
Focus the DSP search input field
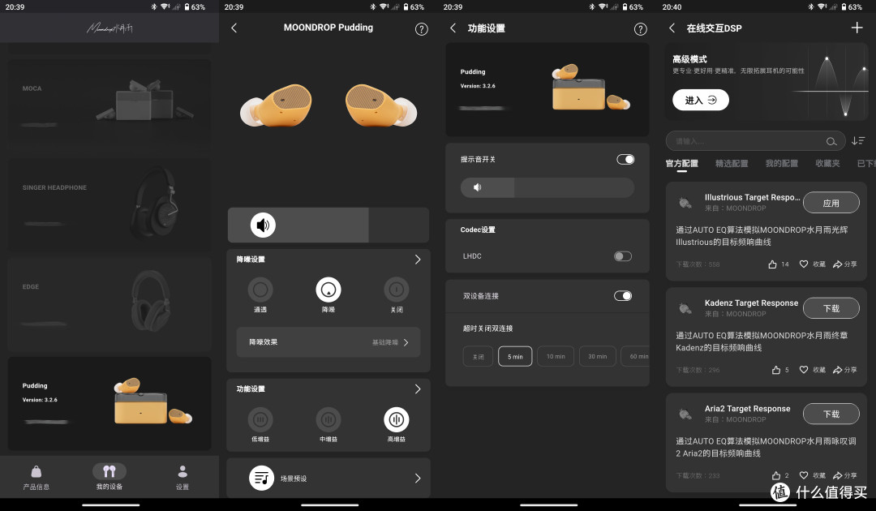(x=755, y=141)
